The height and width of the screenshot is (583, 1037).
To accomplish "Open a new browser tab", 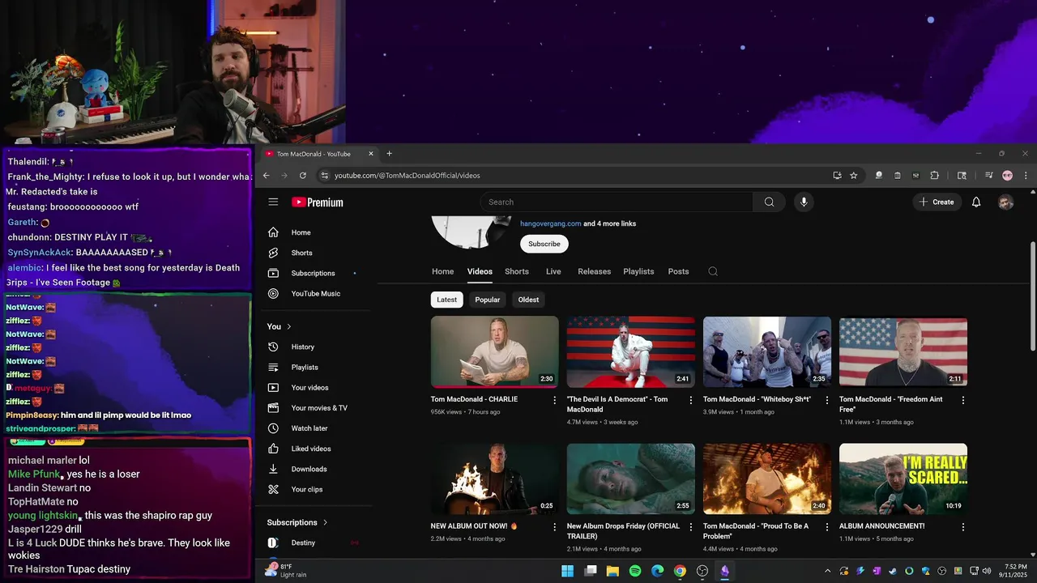I will pyautogui.click(x=389, y=154).
